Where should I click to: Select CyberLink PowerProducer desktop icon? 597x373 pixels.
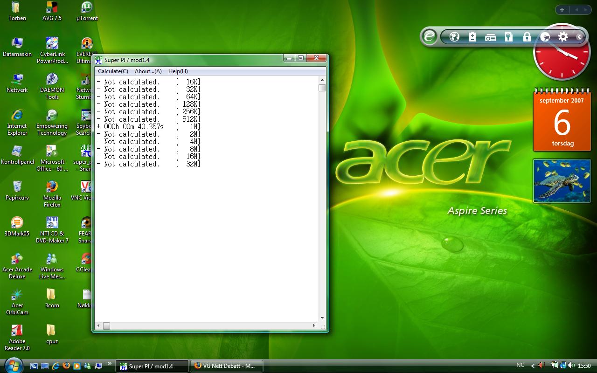tap(52, 50)
